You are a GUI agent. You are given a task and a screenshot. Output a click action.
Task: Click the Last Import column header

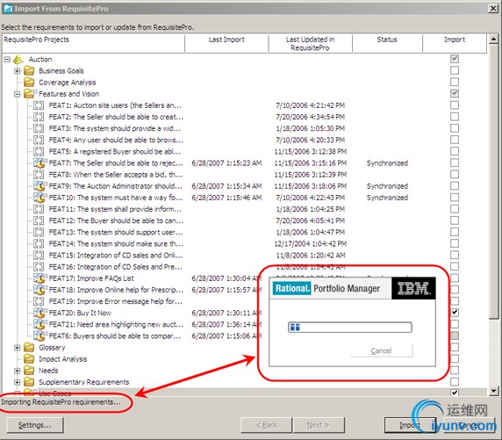tap(226, 43)
